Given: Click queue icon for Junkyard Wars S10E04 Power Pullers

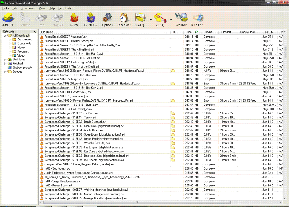Looking at the screenshot, I should click(x=173, y=100).
